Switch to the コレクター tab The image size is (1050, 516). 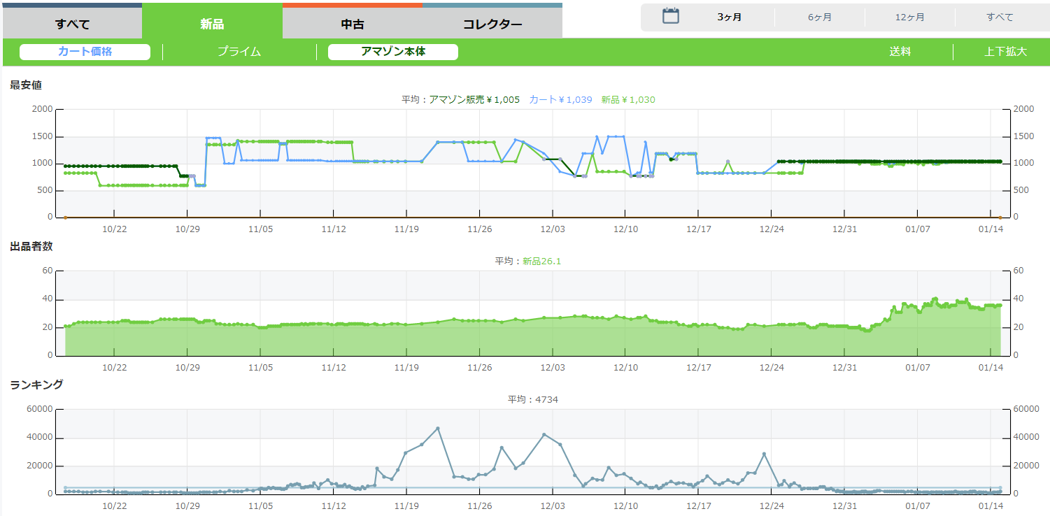[x=492, y=24]
